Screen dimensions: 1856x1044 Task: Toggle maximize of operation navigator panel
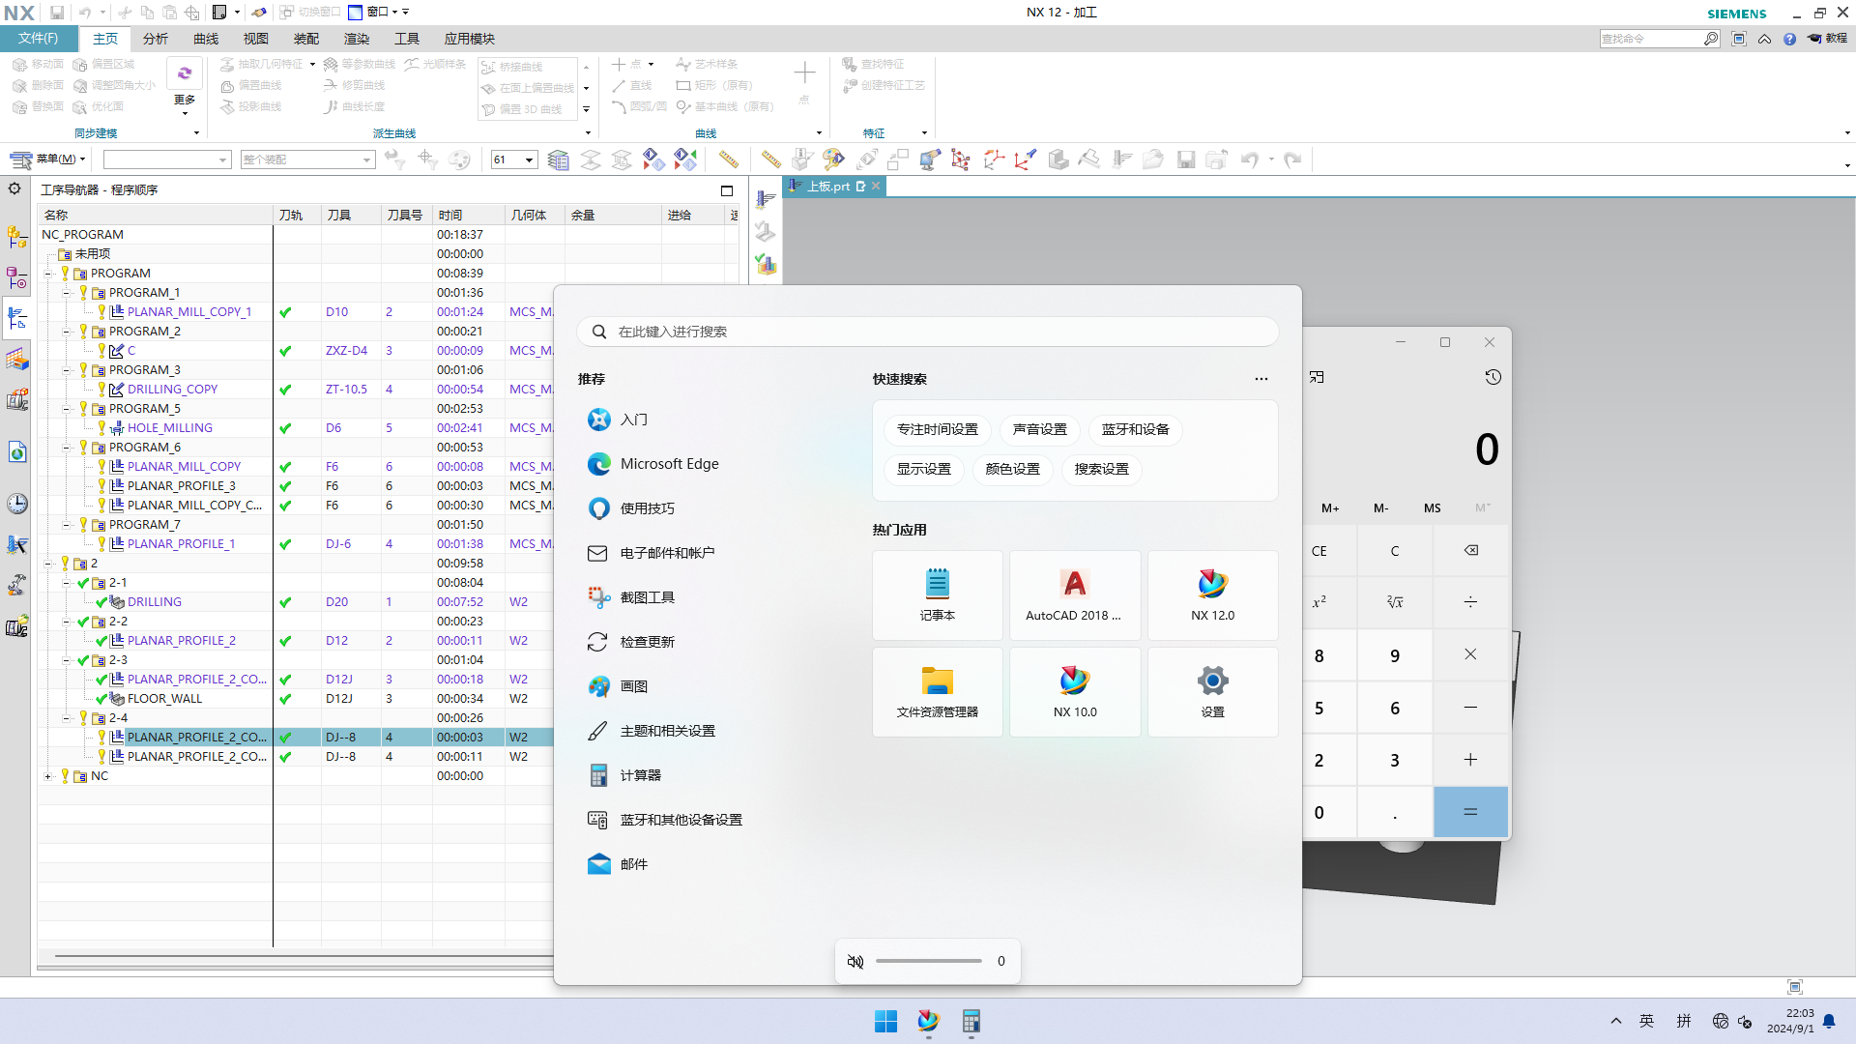point(727,190)
